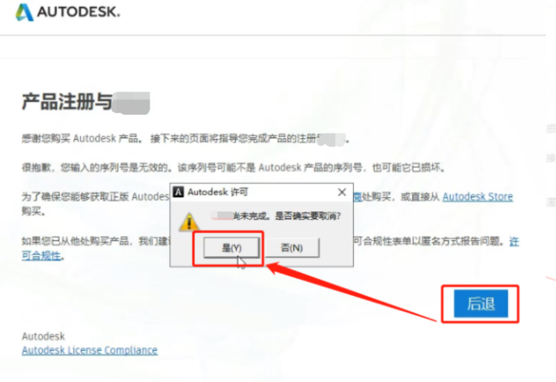Open Autodesk License Compliance footer link
Screen dimensions: 556x382
tap(90, 351)
